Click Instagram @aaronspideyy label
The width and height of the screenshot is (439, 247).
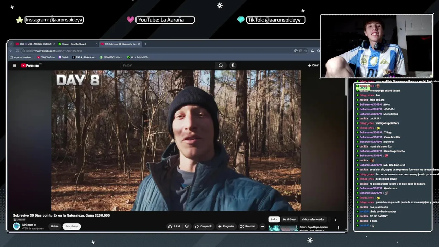coord(54,20)
